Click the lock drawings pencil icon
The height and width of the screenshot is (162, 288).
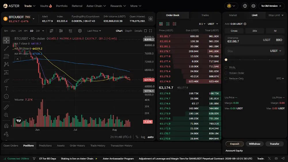[x=6, y=134]
